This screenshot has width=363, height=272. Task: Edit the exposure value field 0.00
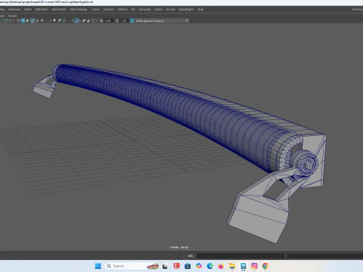[x=108, y=20]
